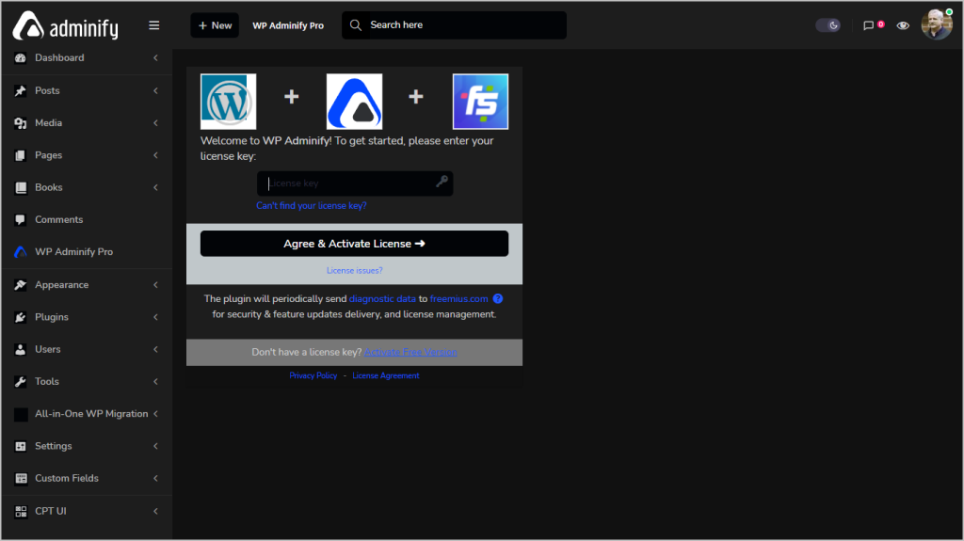Select the Plugins menu label
The image size is (964, 541).
(52, 317)
